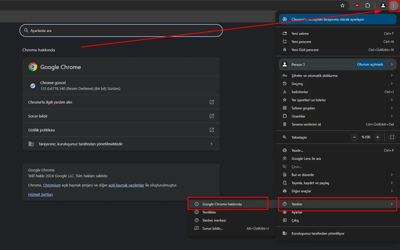Select Yeni sekme from the menu
Screen dimensions: 400x250
(x=338, y=34)
